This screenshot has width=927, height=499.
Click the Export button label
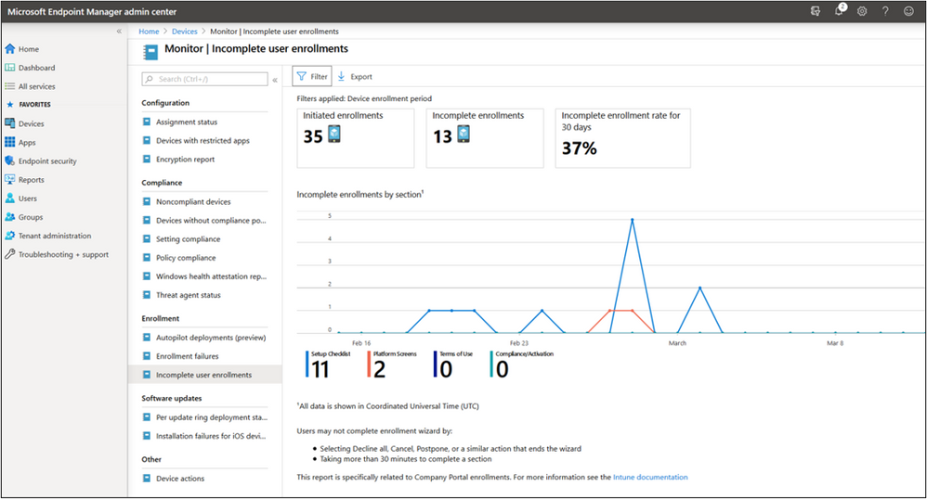click(361, 77)
